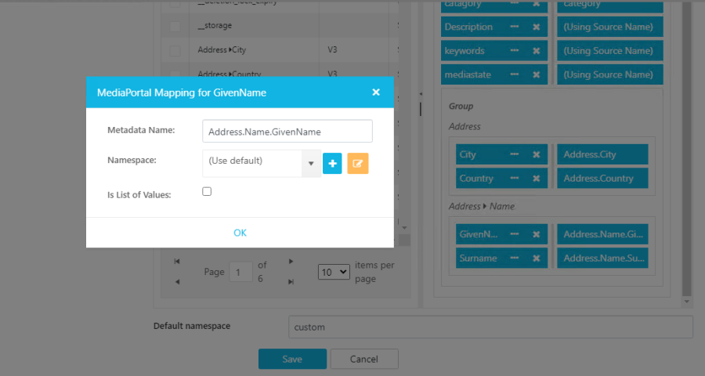Click the grid scroll down arrow
Image resolution: width=705 pixels, height=376 pixels.
click(x=404, y=228)
